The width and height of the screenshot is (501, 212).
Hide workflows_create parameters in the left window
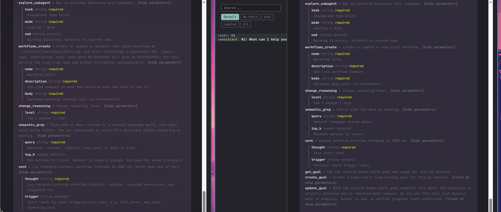click(x=164, y=63)
